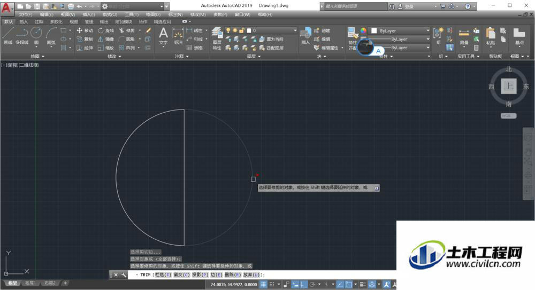Select the Hatch tool in Draw panel
The image size is (535, 290).
[64, 48]
